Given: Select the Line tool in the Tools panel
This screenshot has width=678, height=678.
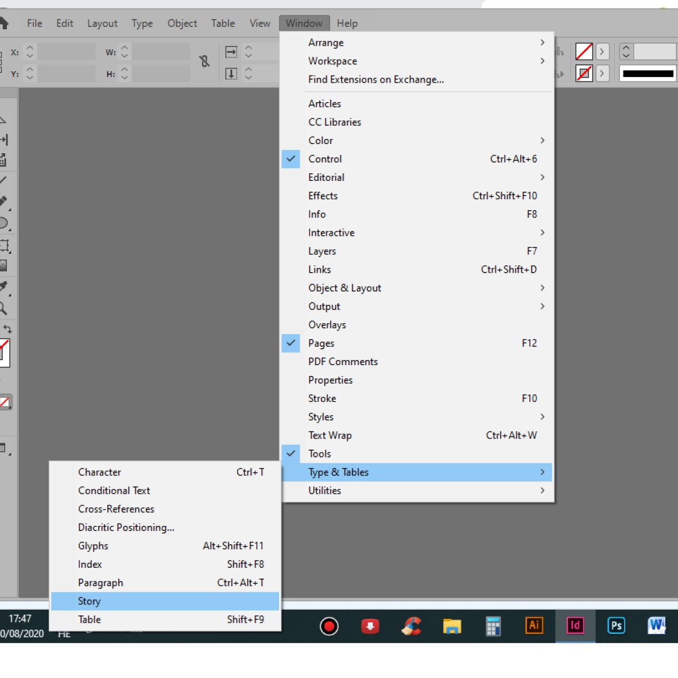Looking at the screenshot, I should point(3,180).
